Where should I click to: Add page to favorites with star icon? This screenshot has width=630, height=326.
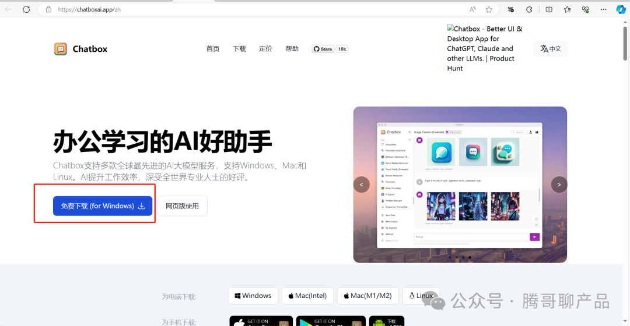tap(489, 9)
